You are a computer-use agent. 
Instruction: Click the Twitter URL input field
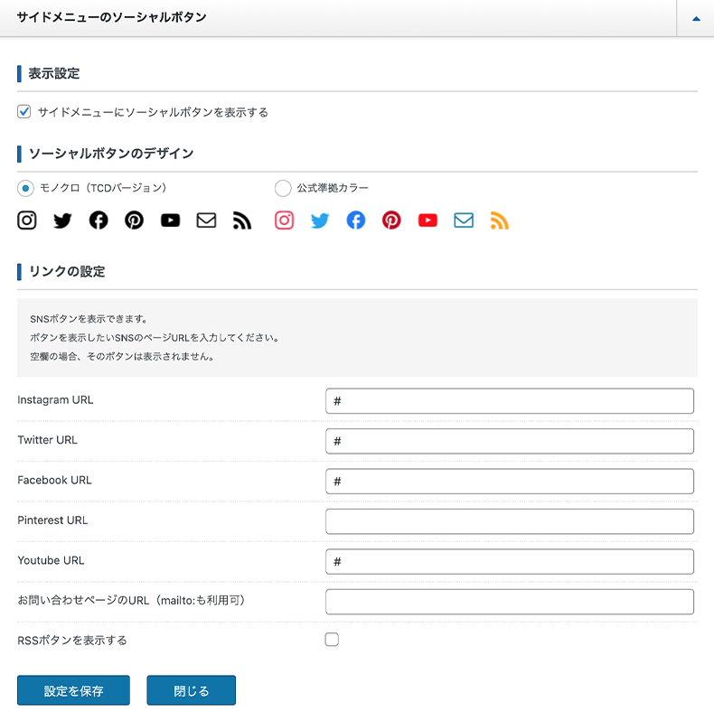click(510, 441)
